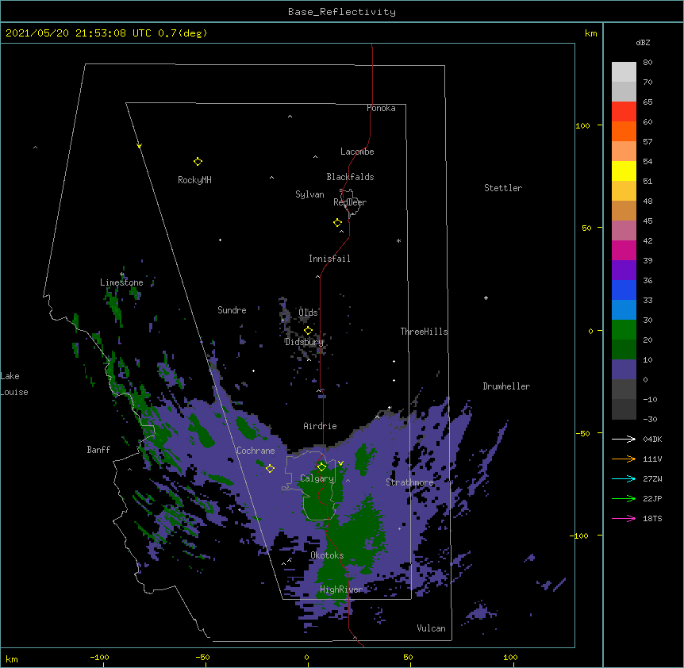Click the yellow diamond marker below Cochrane
The height and width of the screenshot is (668, 684).
270,469
